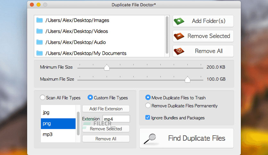The image size is (268, 155).
Task: Click the red Remove All folder icon
Action: point(179,51)
